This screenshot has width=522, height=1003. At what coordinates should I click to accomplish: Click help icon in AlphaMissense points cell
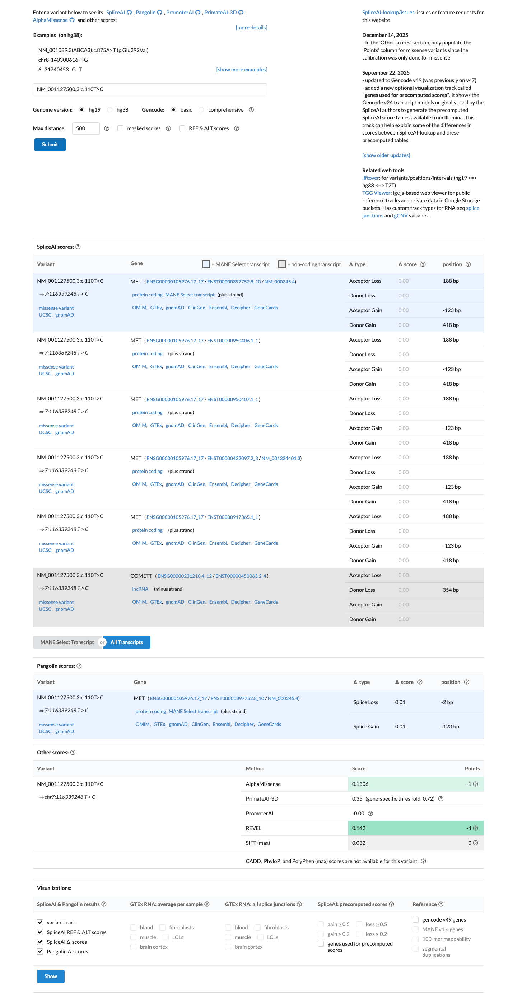click(476, 784)
